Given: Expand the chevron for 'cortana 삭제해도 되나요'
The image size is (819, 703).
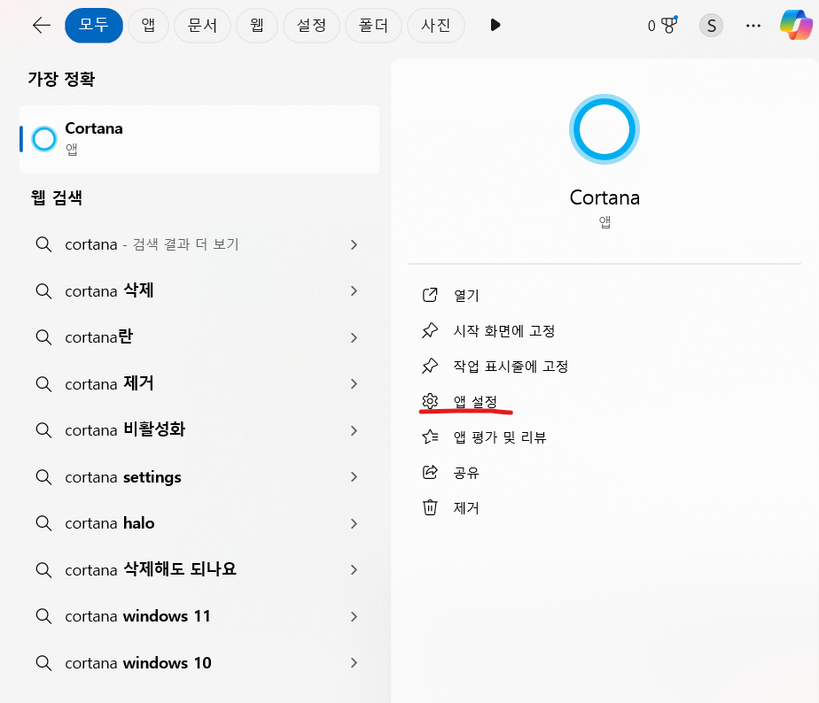Looking at the screenshot, I should click(354, 569).
